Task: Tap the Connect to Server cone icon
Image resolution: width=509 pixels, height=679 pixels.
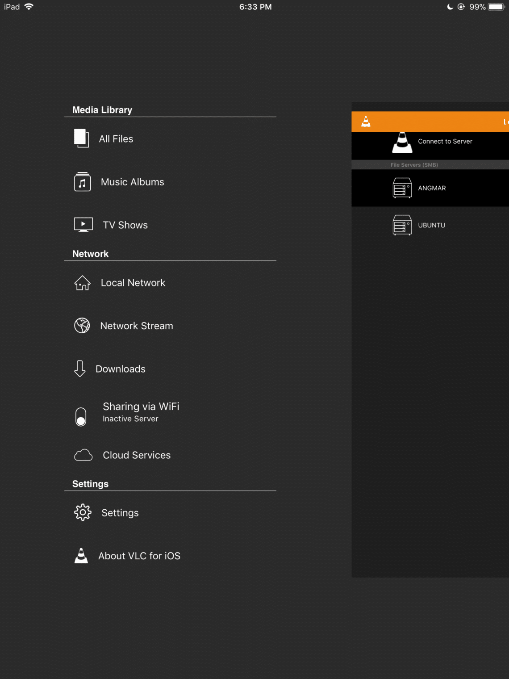Action: coord(402,142)
